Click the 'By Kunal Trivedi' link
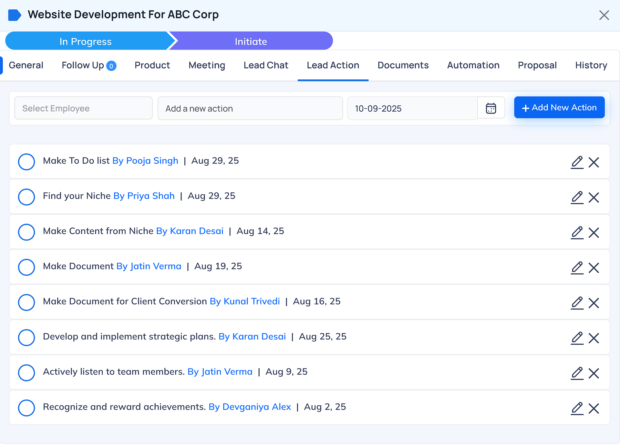 tap(244, 301)
